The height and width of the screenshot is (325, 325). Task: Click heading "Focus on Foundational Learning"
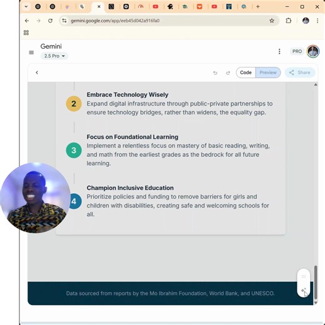click(x=132, y=137)
